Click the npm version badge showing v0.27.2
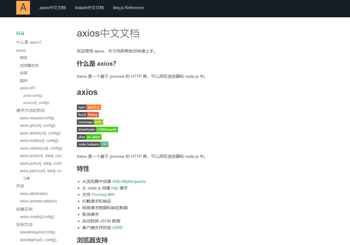The image size is (350, 245). click(x=89, y=107)
